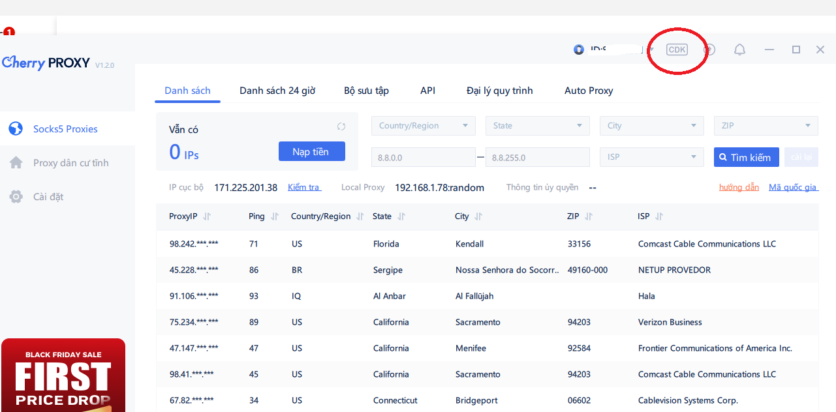Switch to Danh sách 24 giờ tab
The width and height of the screenshot is (836, 412).
point(277,91)
